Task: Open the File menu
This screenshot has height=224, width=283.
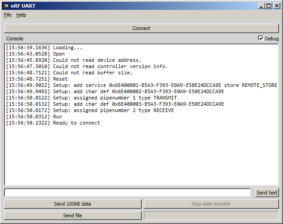Action: (x=8, y=15)
